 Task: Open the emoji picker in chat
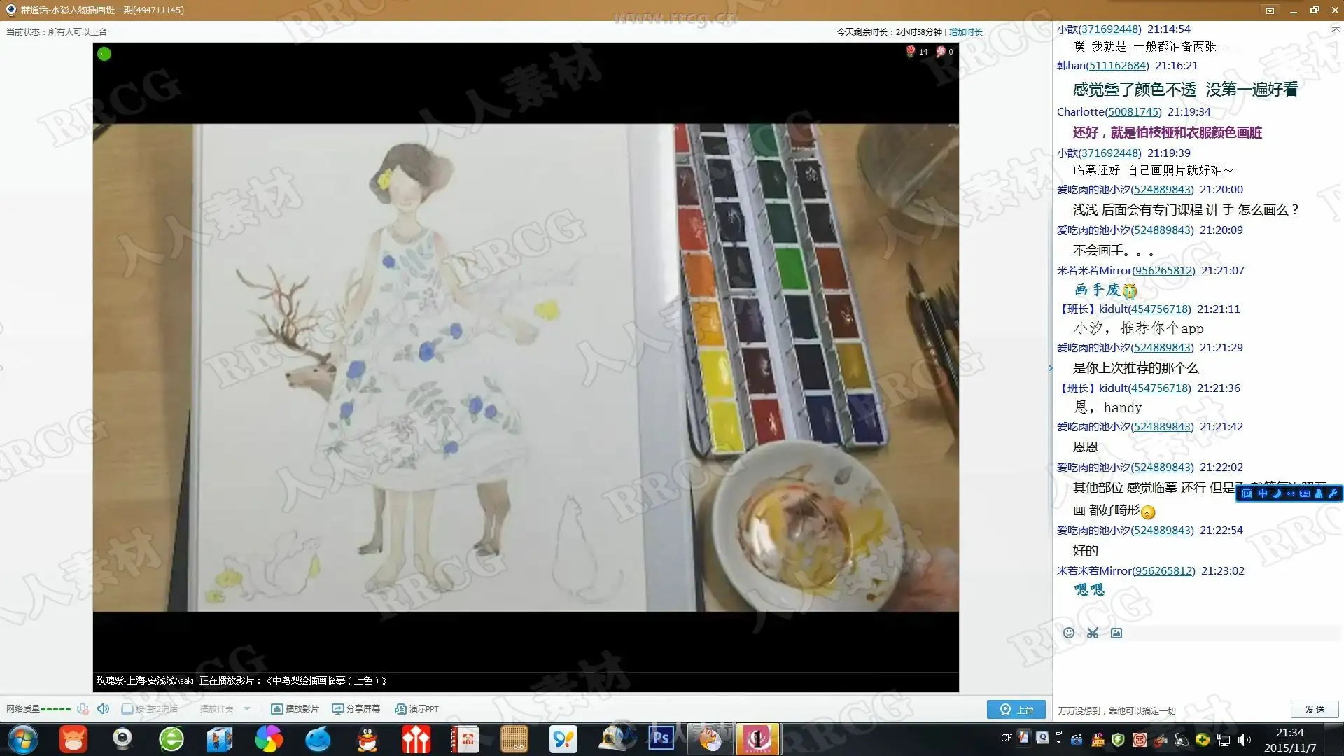pos(1068,633)
